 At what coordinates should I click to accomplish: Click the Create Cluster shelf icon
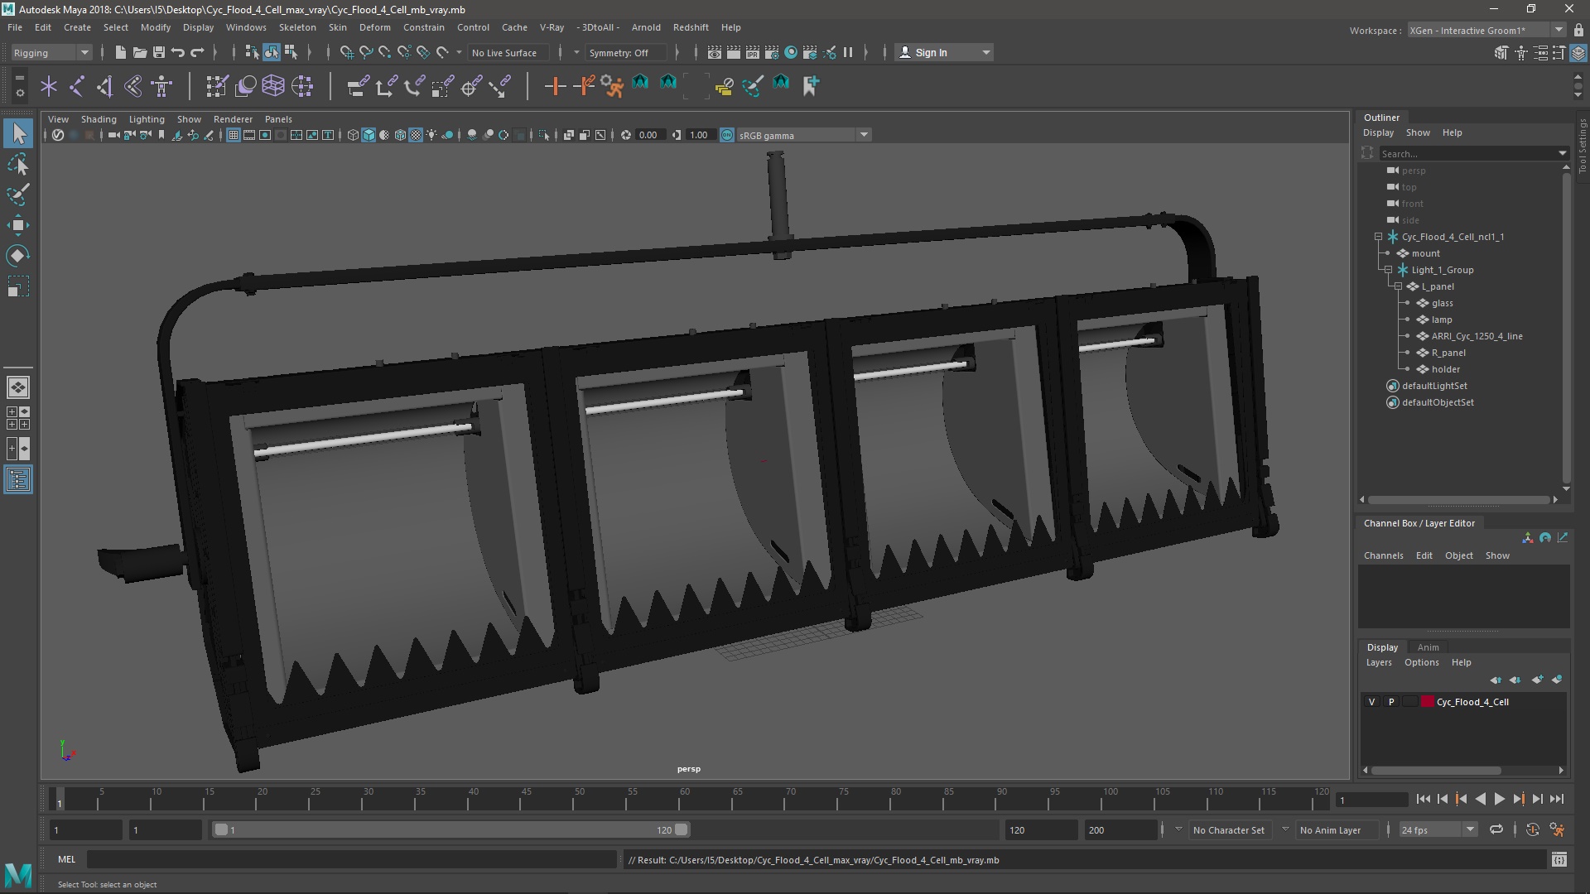point(302,85)
